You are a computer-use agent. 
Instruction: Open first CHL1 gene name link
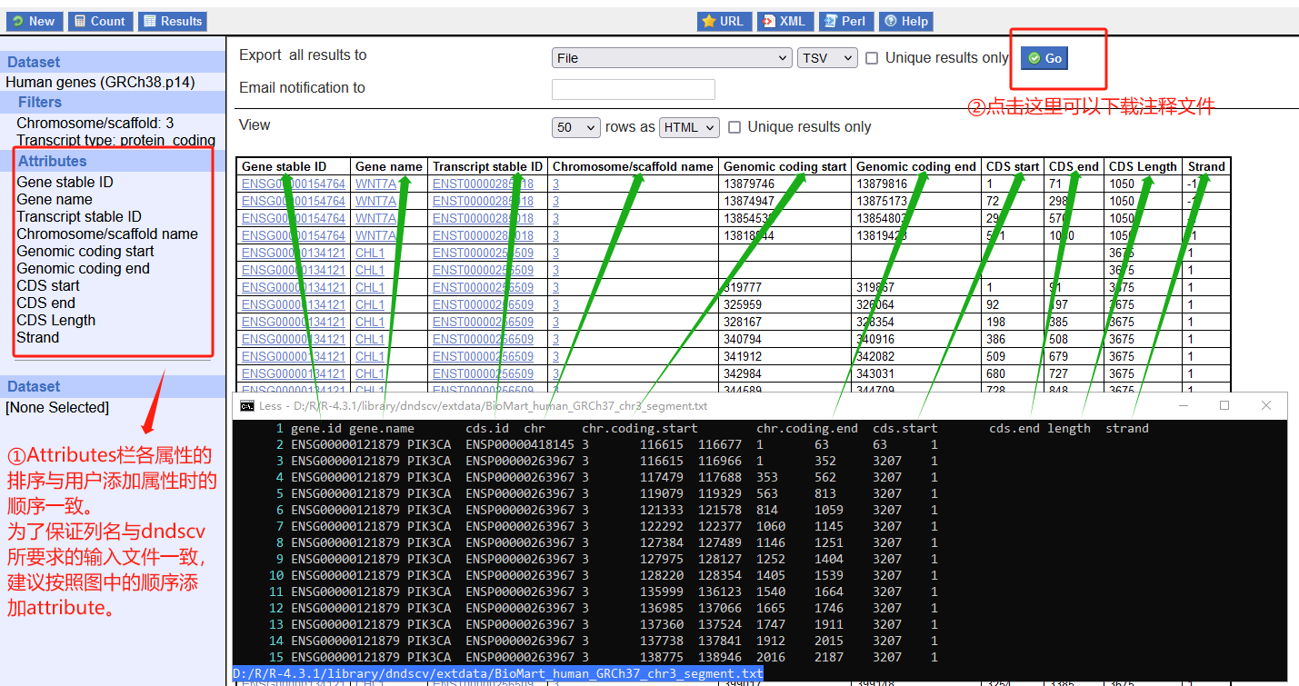point(370,253)
